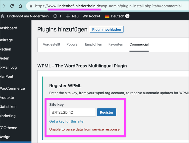
Task: Open Medien in sidebar
Action: 6,49
